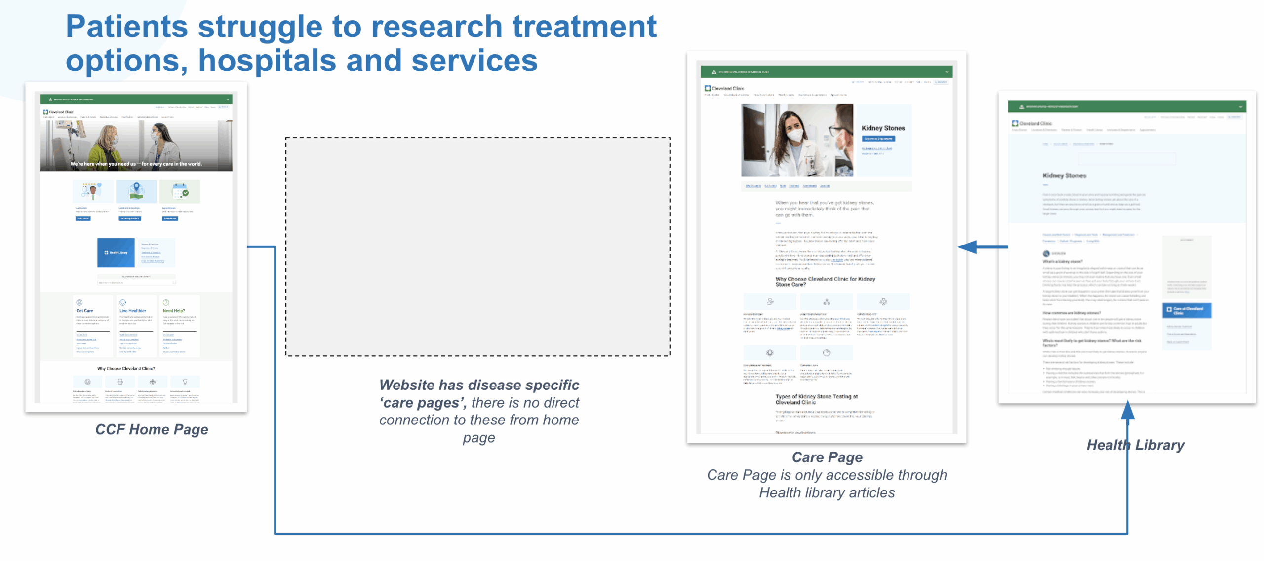
Task: Expand the green alert banner on Care Page
Action: [x=947, y=72]
